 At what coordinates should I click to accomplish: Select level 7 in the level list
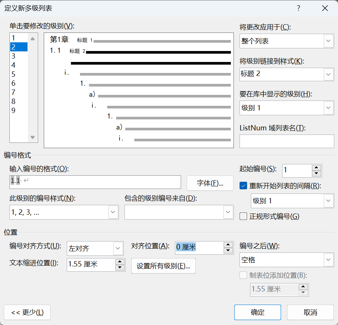point(19,92)
